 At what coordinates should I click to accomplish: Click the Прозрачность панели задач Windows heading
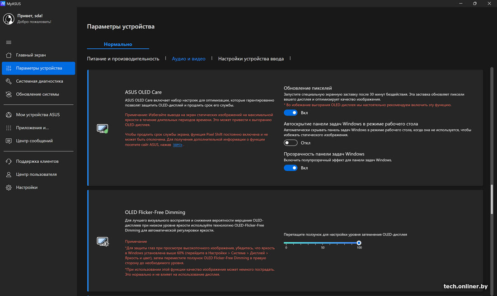pyautogui.click(x=324, y=154)
